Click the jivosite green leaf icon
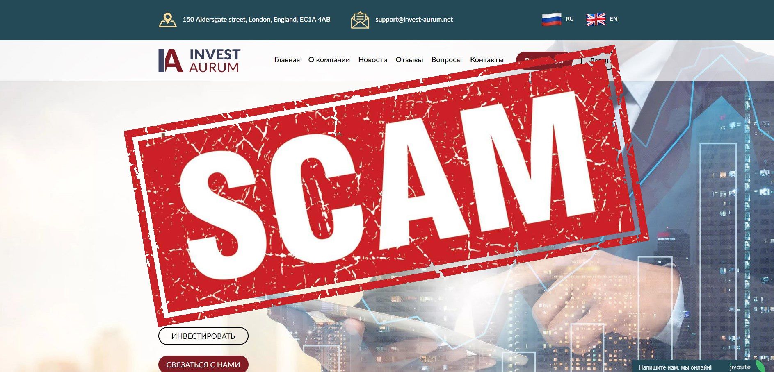The height and width of the screenshot is (372, 774). pyautogui.click(x=760, y=366)
